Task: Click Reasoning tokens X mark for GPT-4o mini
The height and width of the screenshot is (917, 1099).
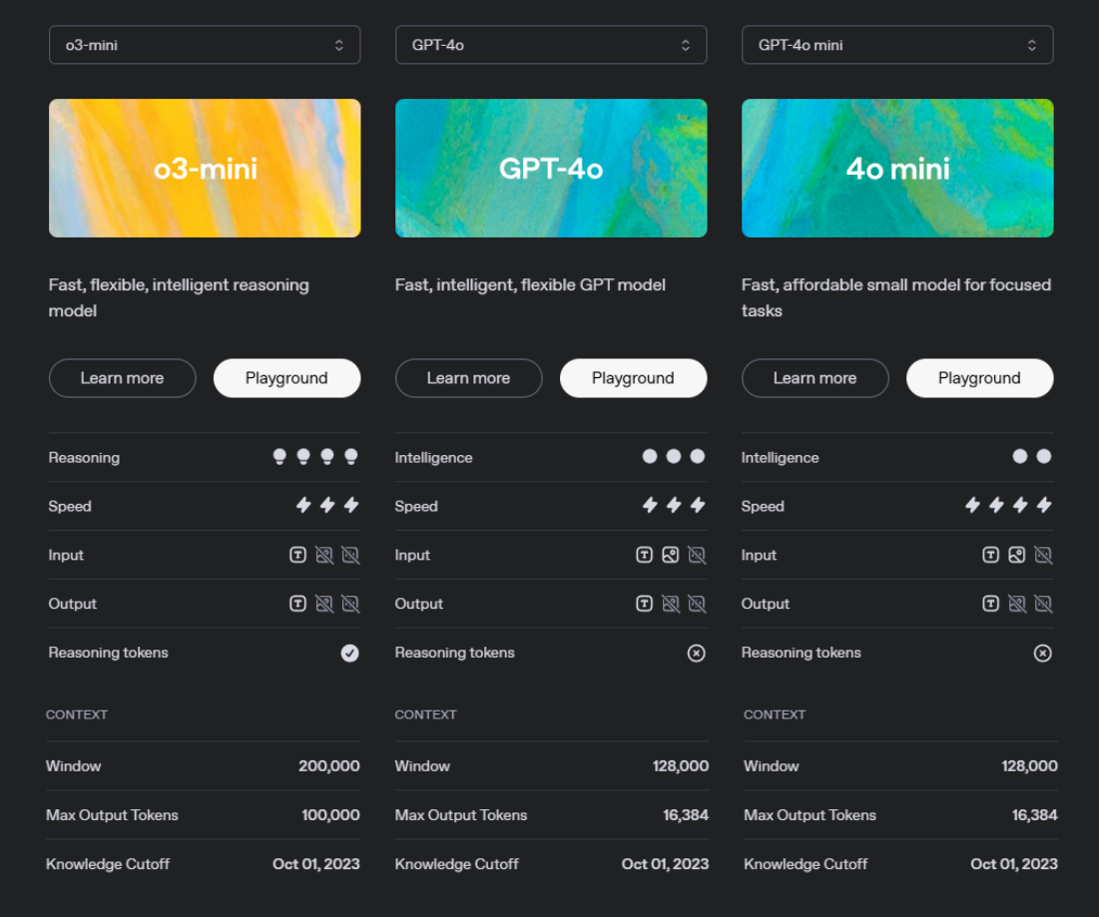Action: click(1042, 654)
